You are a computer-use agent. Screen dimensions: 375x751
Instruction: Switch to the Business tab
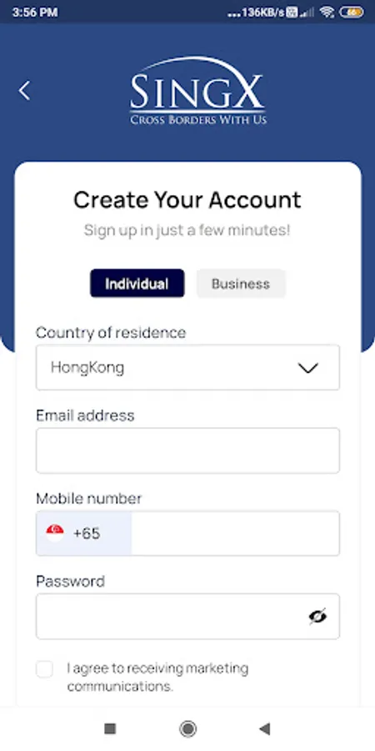(x=241, y=284)
